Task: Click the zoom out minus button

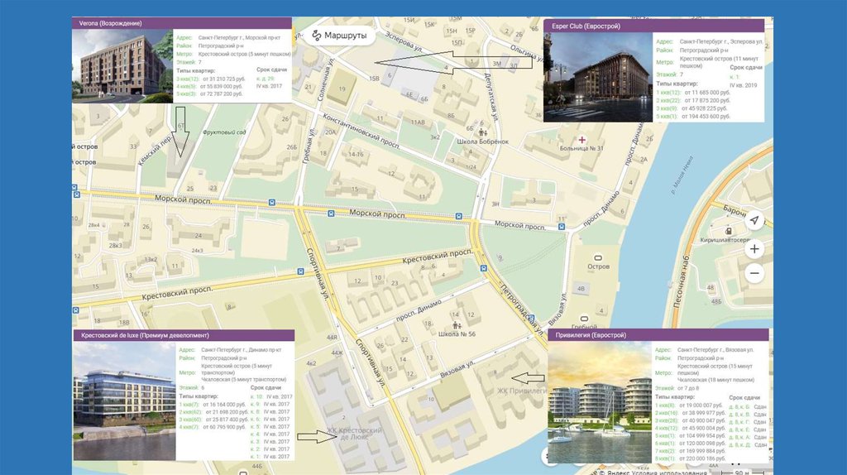Action: pyautogui.click(x=754, y=273)
